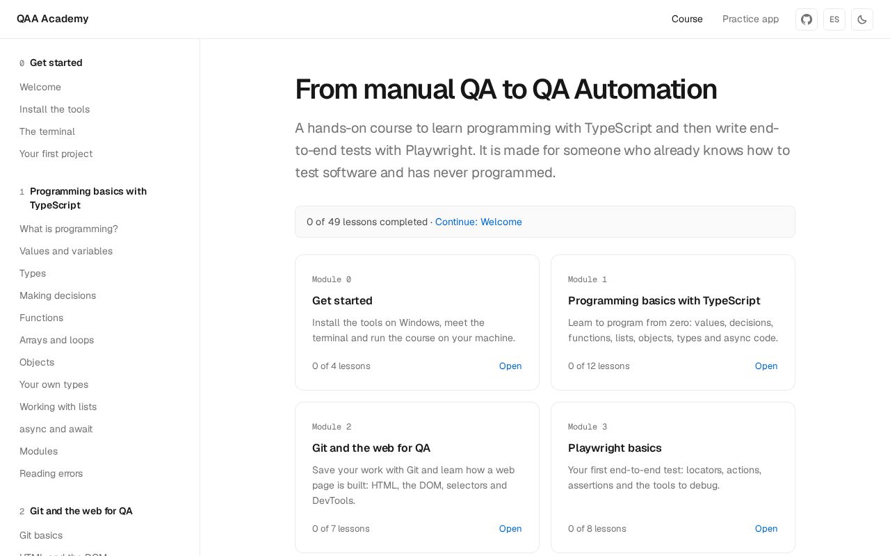Open the Welcome lesson in the sidebar
Image resolution: width=890 pixels, height=556 pixels.
(x=40, y=87)
